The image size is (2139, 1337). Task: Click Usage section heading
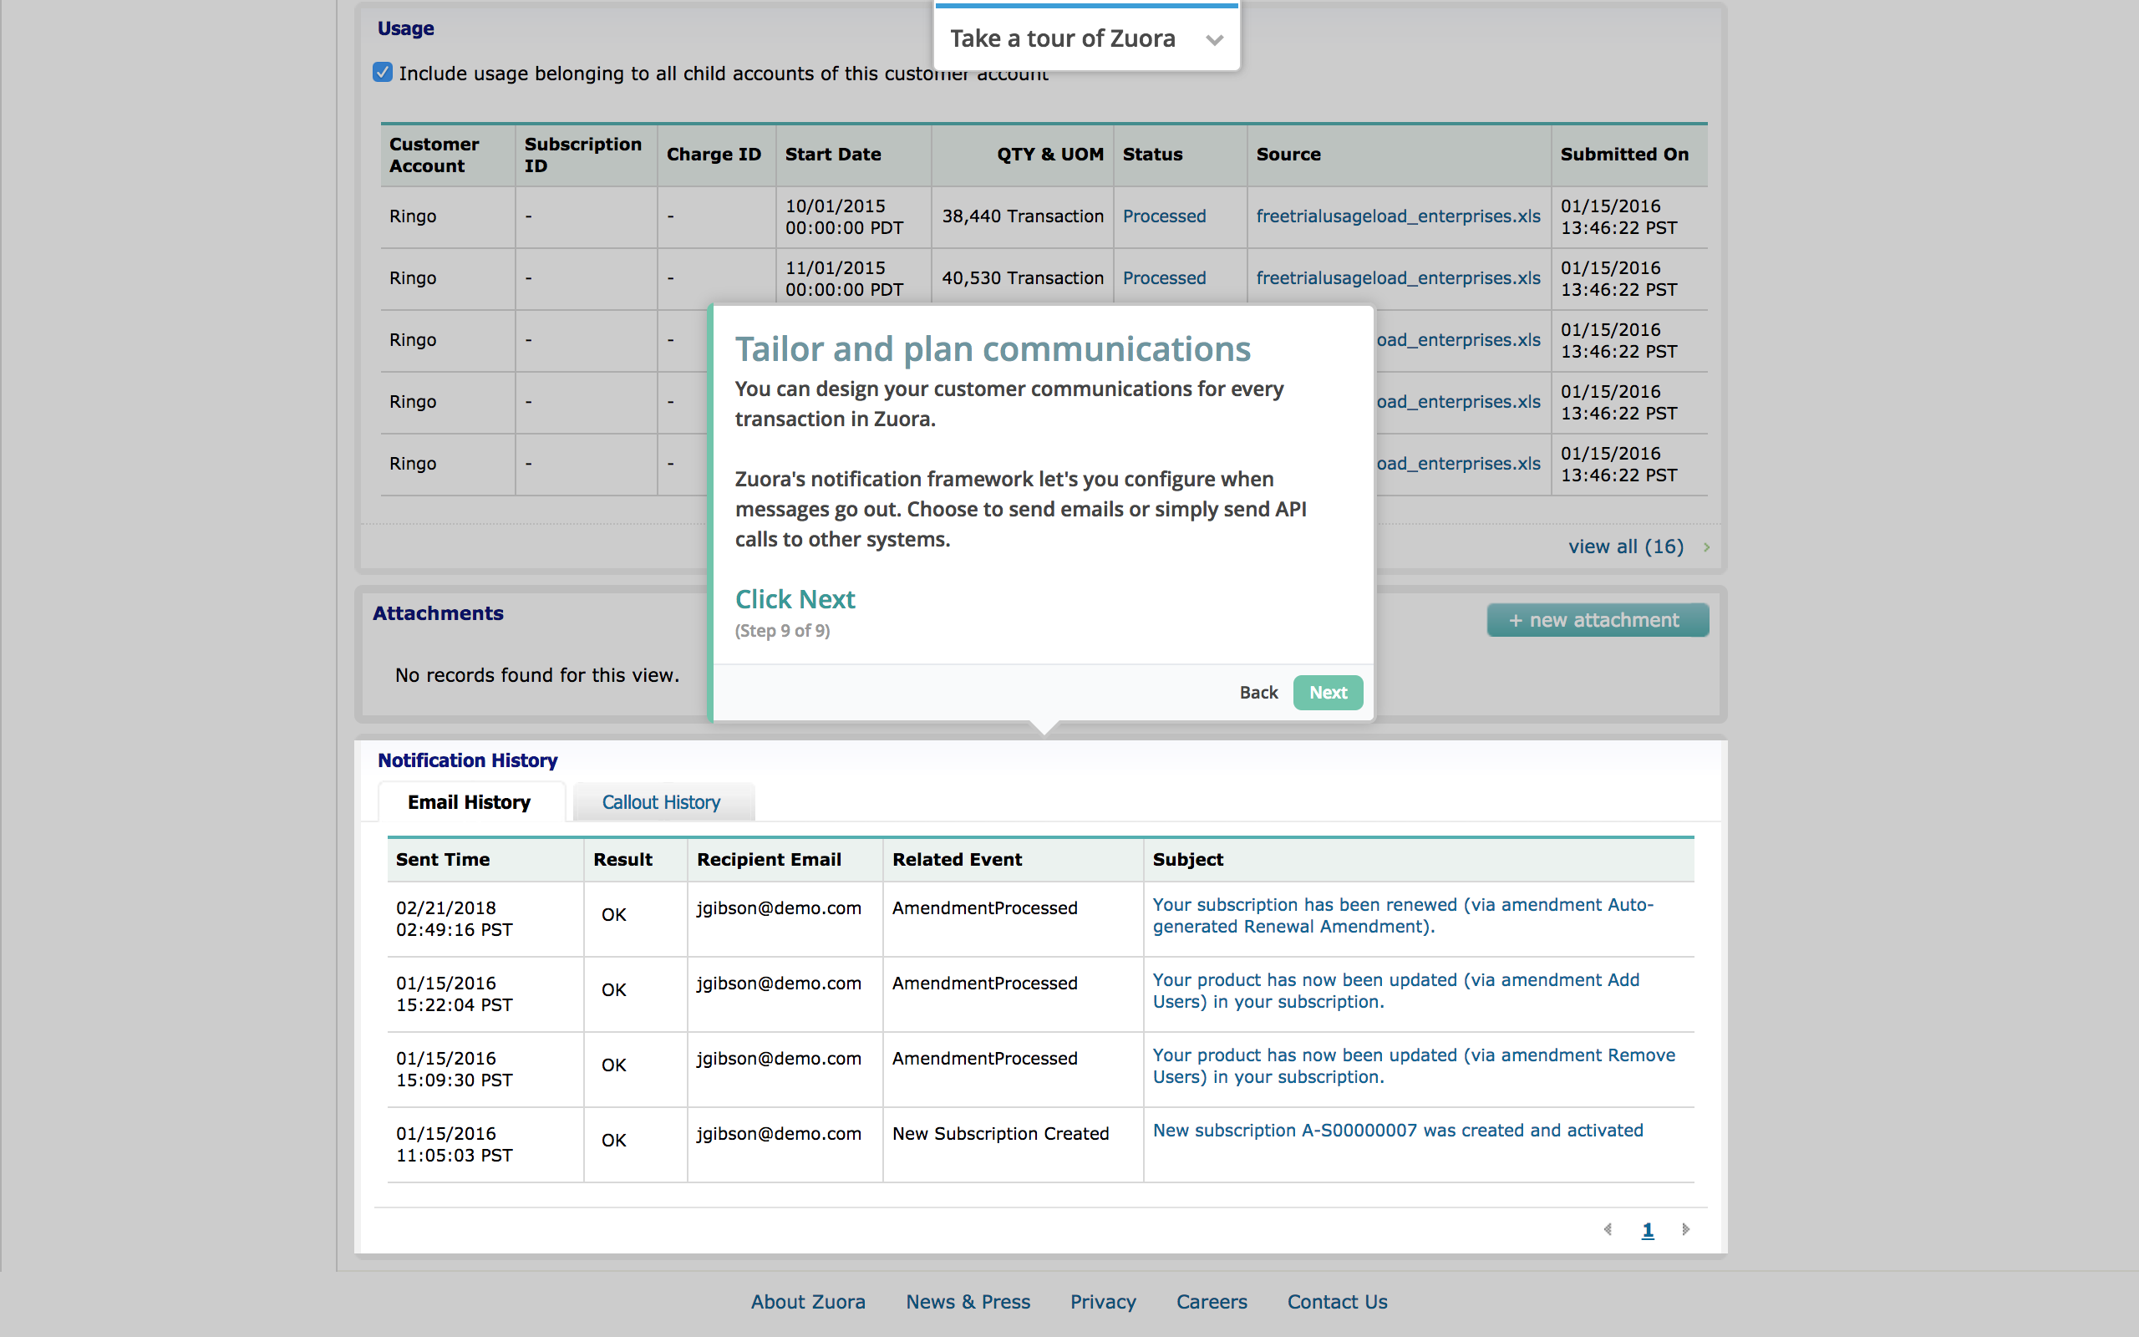click(406, 28)
